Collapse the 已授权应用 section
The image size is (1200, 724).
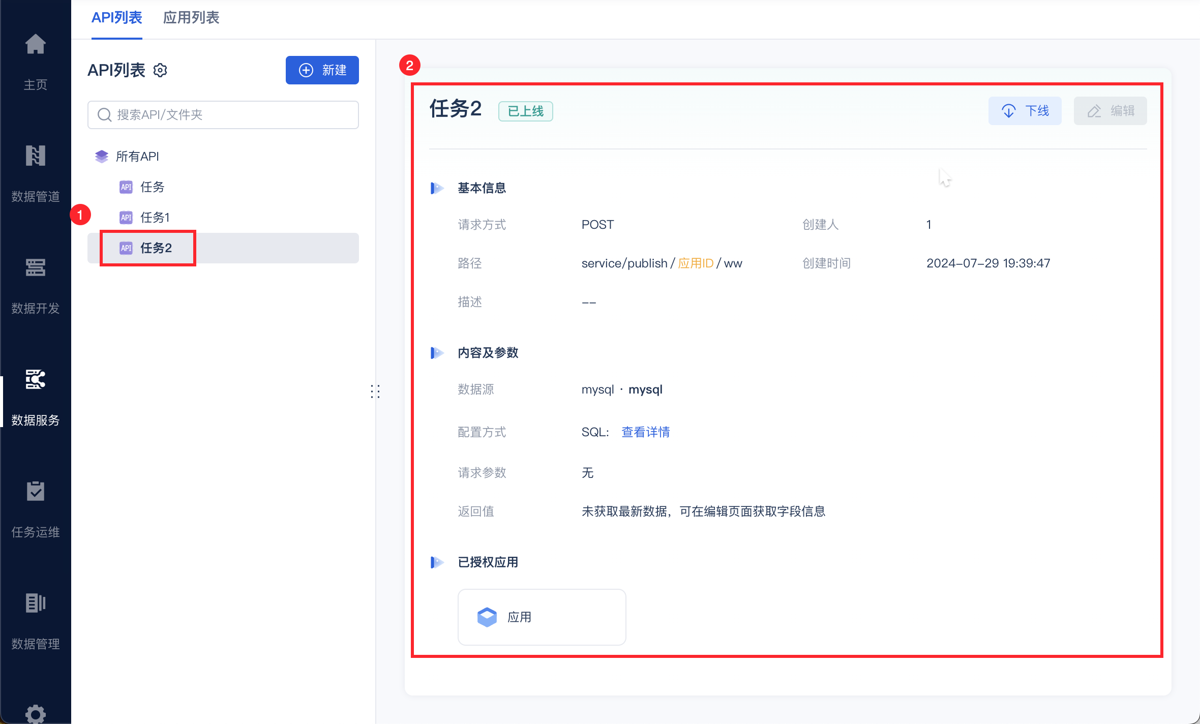(x=437, y=562)
